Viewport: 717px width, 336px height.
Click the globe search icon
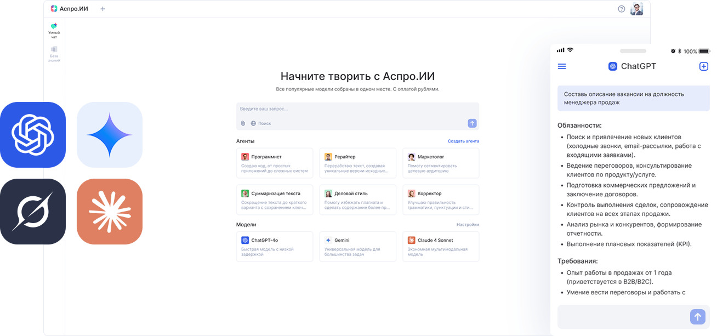(253, 123)
